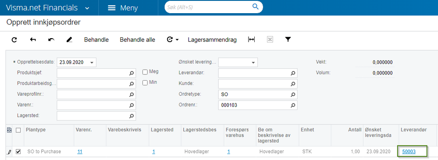Open the Opprettelsesdato date dropdown
438x160 pixels.
[92, 63]
